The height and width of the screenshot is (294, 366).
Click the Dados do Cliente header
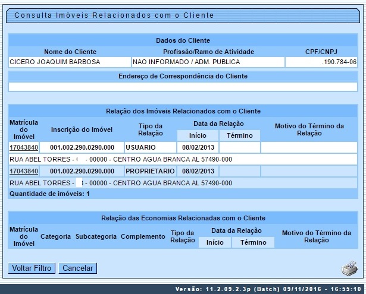(x=183, y=40)
